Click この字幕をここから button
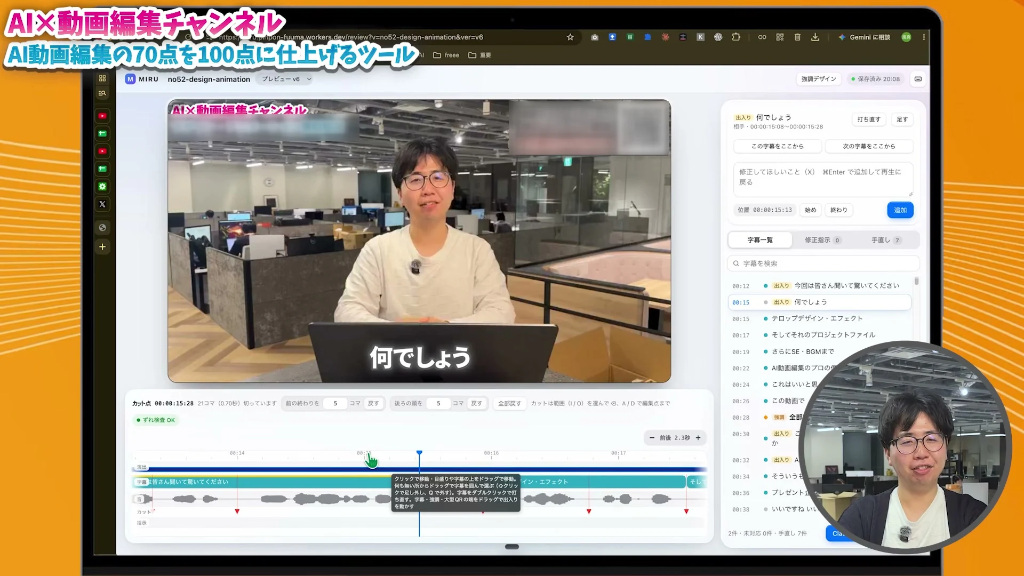Image resolution: width=1024 pixels, height=576 pixels. point(777,146)
